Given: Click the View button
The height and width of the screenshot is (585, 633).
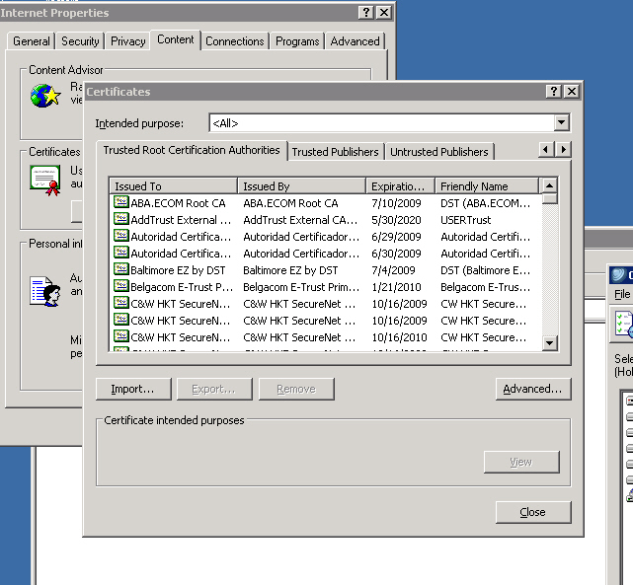Looking at the screenshot, I should tap(521, 462).
